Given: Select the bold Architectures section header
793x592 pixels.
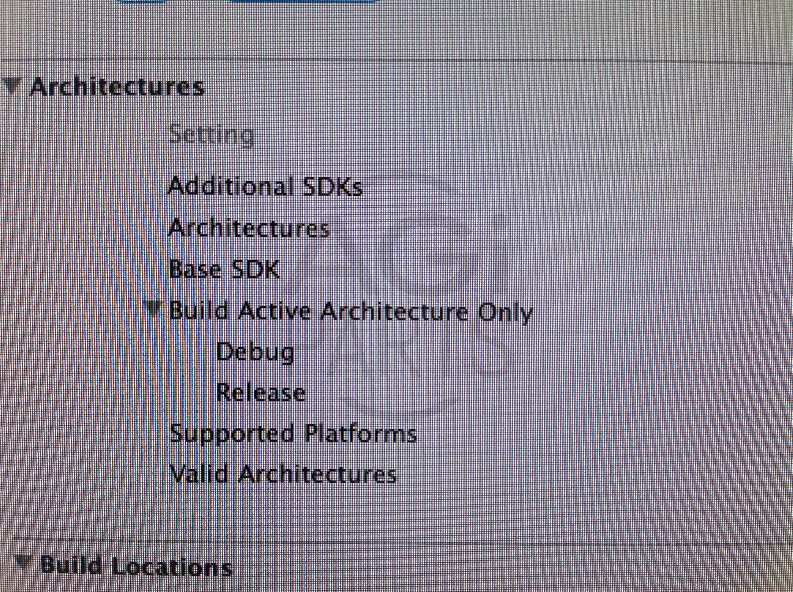Looking at the screenshot, I should point(117,87).
